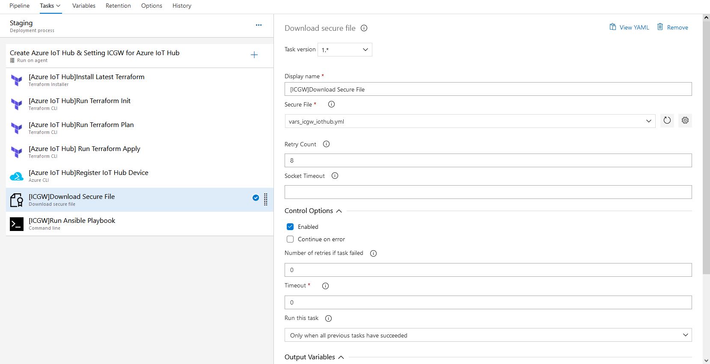Open the Secure File dropdown
This screenshot has height=364, width=710.
tap(469, 121)
